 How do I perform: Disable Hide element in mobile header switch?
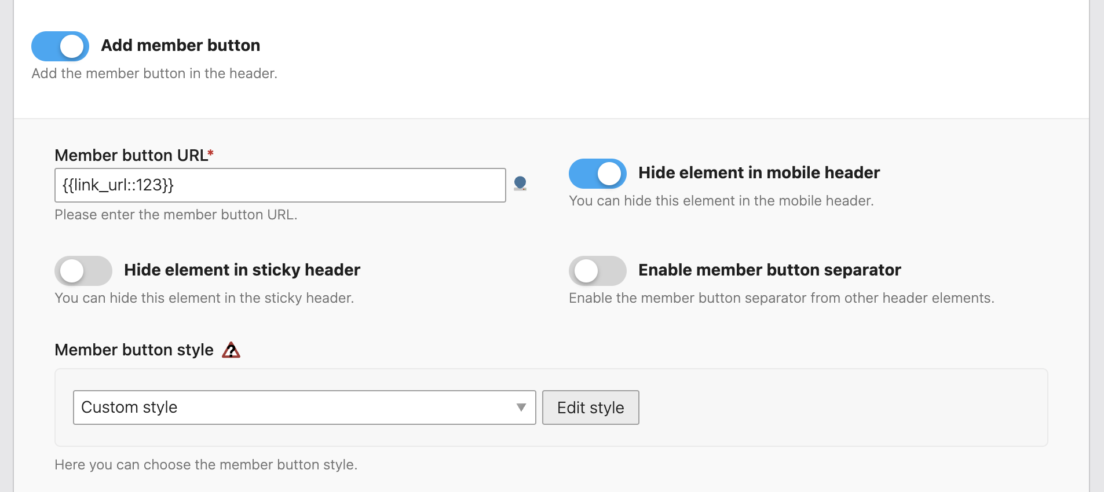pyautogui.click(x=597, y=174)
